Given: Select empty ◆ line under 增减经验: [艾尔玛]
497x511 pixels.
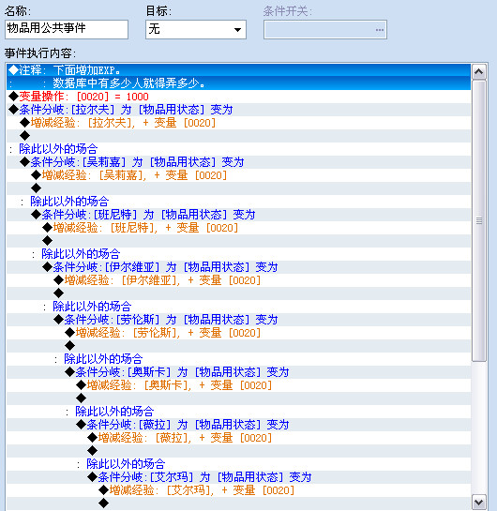Looking at the screenshot, I should click(239, 503).
